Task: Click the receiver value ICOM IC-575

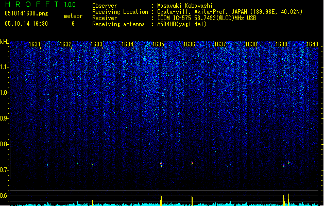Action: pos(207,18)
